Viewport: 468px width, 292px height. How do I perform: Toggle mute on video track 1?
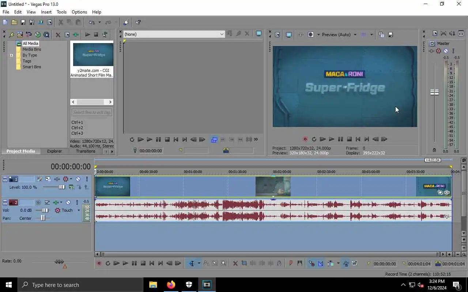(78, 179)
